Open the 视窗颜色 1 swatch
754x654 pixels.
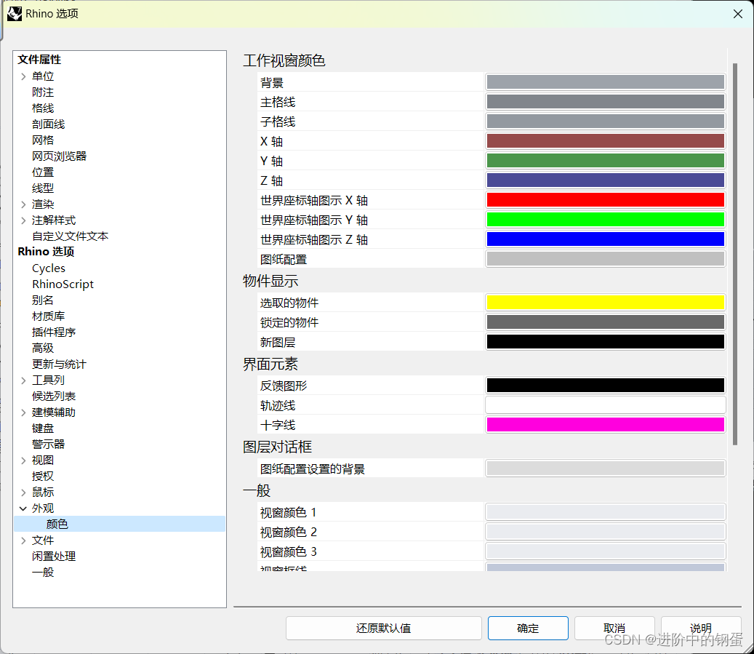(x=606, y=512)
